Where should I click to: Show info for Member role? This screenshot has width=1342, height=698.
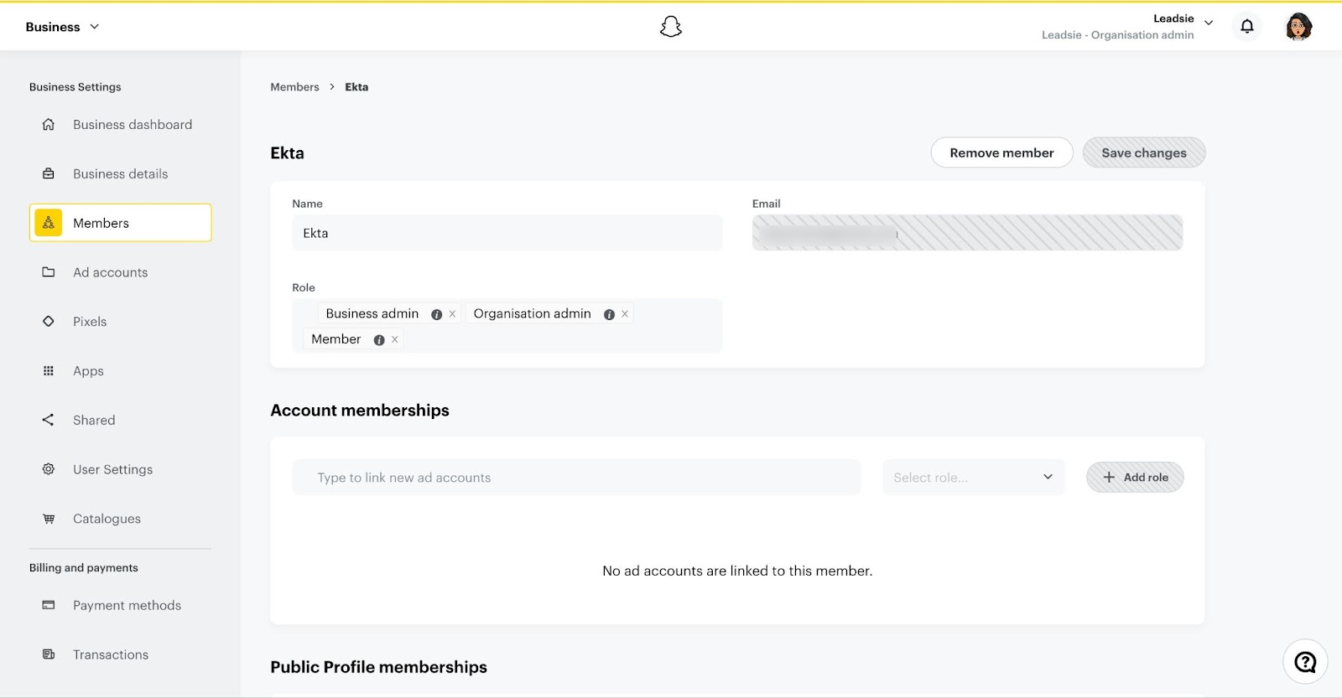(379, 339)
